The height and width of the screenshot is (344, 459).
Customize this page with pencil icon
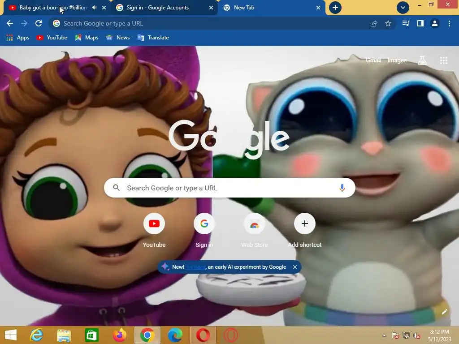point(444,312)
